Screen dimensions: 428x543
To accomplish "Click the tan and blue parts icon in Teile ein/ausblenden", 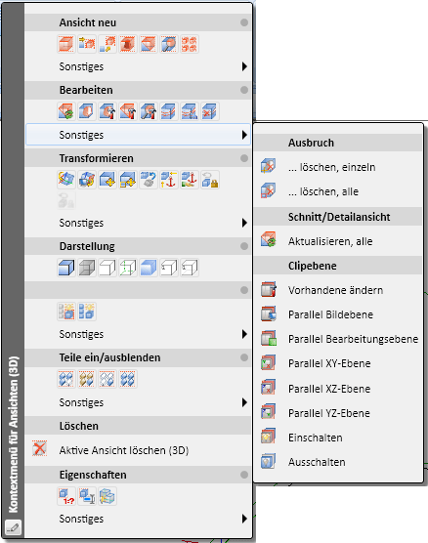I will (87, 379).
